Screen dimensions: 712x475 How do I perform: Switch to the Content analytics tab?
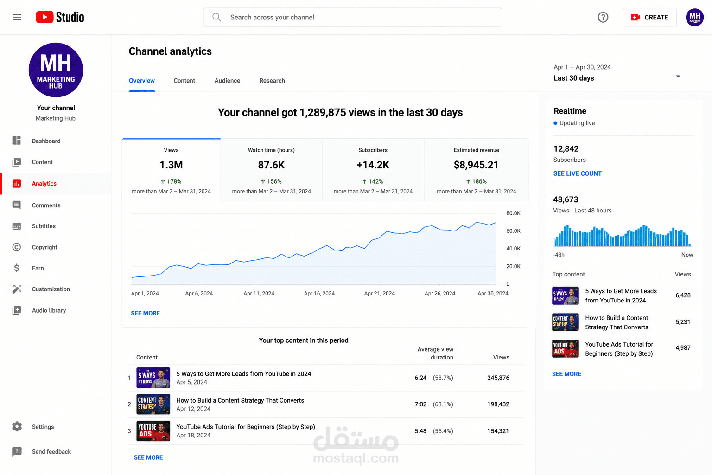tap(184, 81)
